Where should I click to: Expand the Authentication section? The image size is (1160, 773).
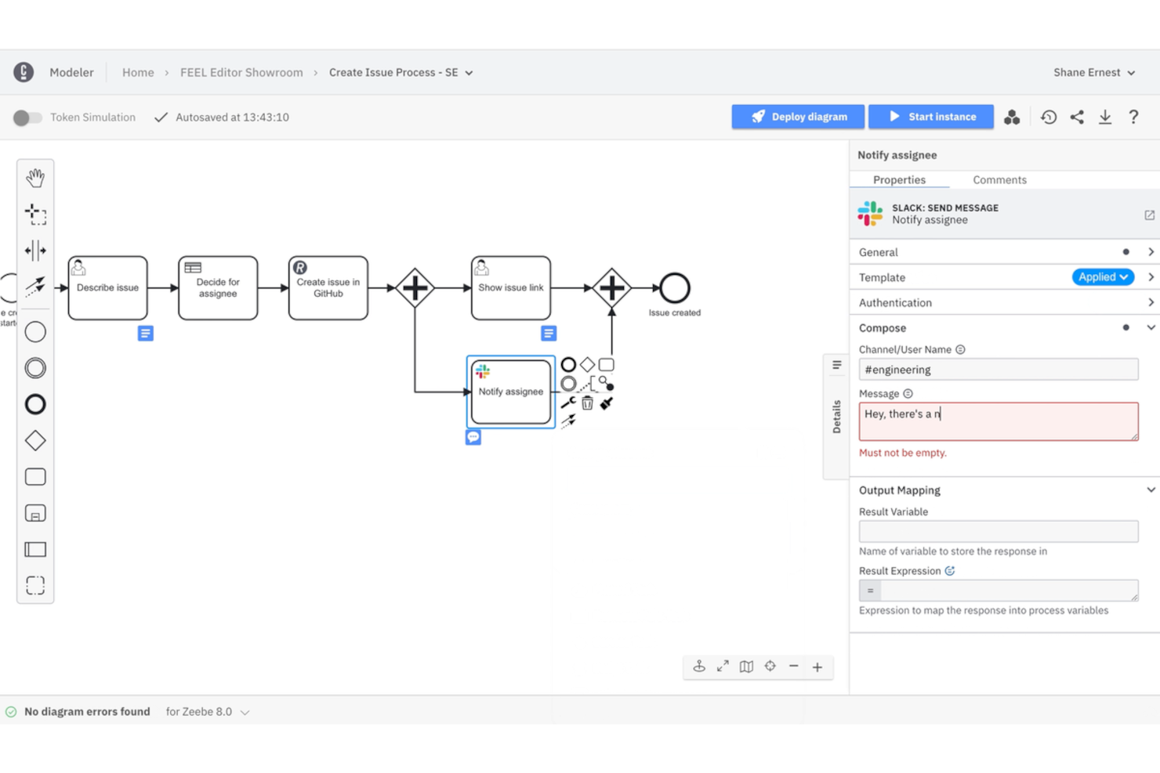point(1150,302)
